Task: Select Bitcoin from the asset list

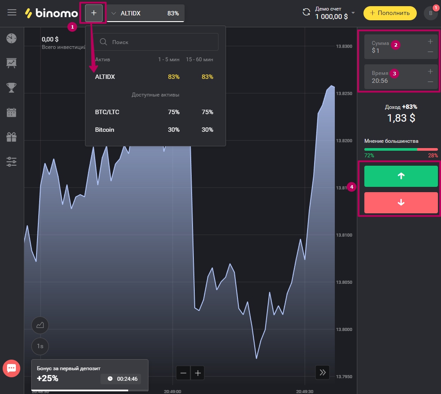Action: [x=105, y=130]
